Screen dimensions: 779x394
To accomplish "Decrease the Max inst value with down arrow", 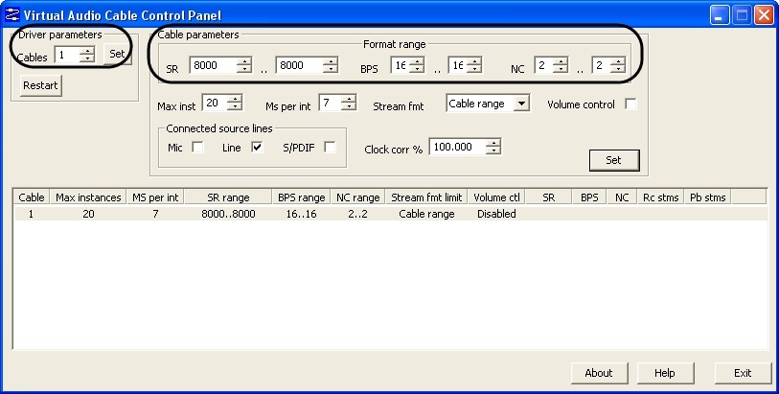I will click(x=236, y=107).
